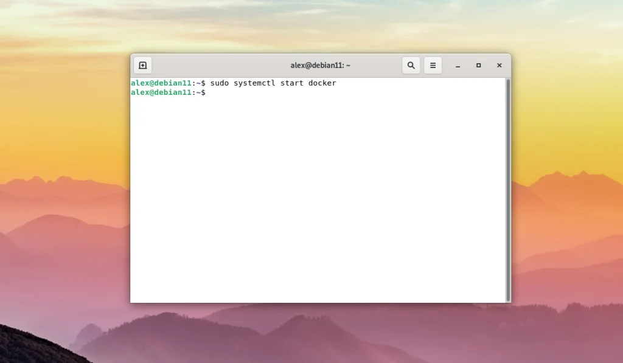The image size is (623, 363).
Task: Open the terminal search tool
Action: pyautogui.click(x=411, y=65)
